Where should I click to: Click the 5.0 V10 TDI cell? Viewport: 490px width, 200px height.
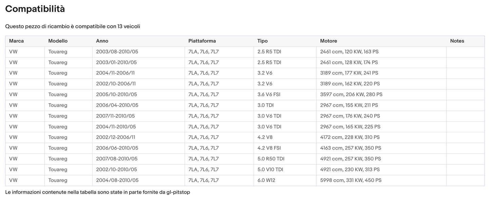[x=270, y=170]
